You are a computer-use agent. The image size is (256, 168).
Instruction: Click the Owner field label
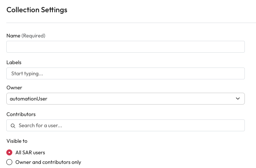pyautogui.click(x=14, y=88)
